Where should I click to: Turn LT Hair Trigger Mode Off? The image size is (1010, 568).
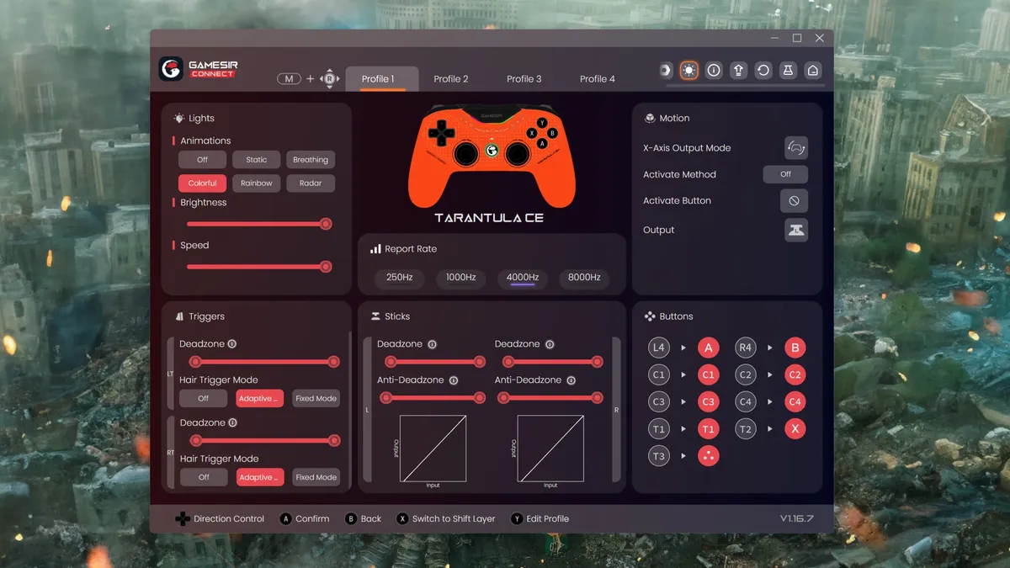(x=204, y=399)
